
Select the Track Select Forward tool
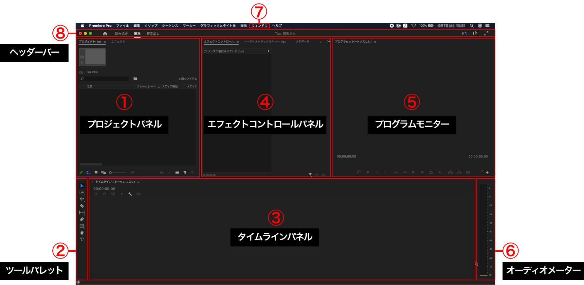pyautogui.click(x=82, y=192)
